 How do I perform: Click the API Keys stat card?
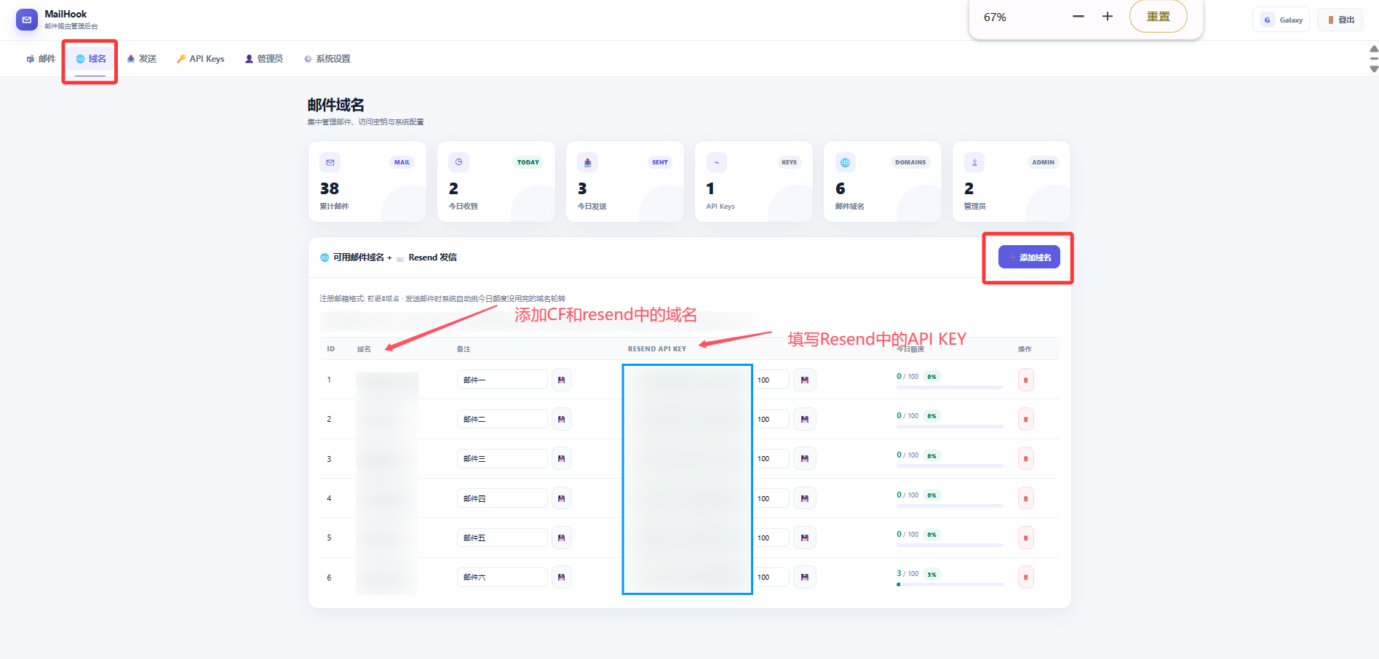754,181
